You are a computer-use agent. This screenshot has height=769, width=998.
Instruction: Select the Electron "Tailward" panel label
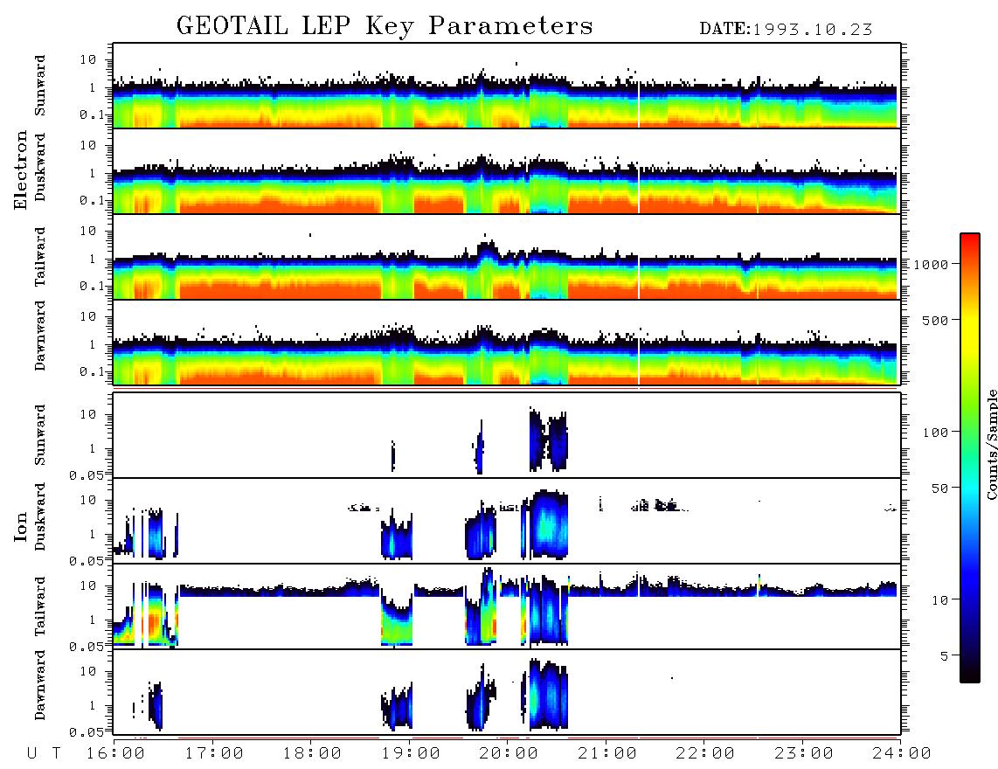click(40, 257)
